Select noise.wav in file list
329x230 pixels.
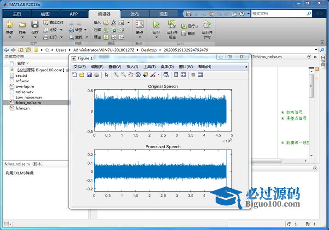[24, 92]
